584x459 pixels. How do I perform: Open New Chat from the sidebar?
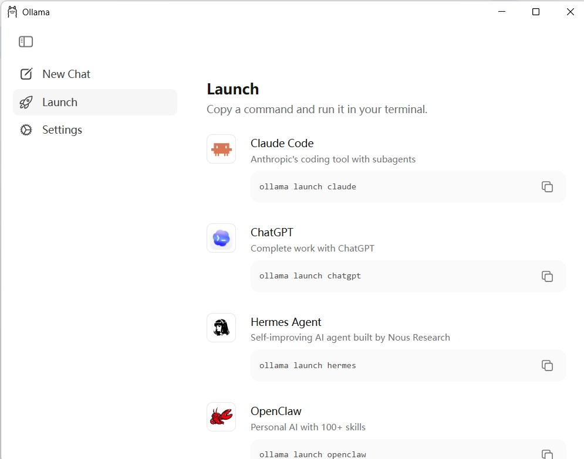point(95,74)
